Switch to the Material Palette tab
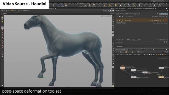 [139, 50]
